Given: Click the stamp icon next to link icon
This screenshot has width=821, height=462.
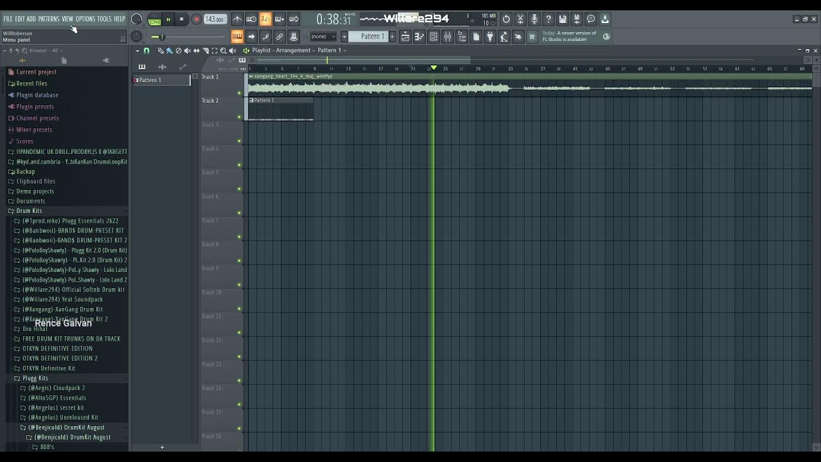Looking at the screenshot, I should point(293,37).
